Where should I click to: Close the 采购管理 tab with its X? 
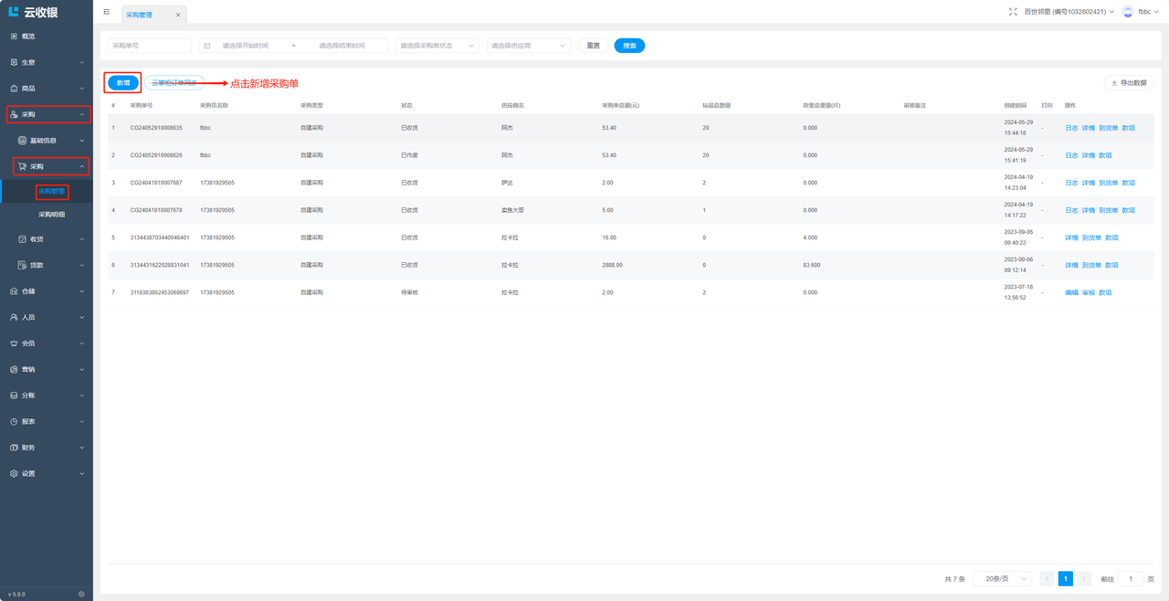[x=178, y=16]
